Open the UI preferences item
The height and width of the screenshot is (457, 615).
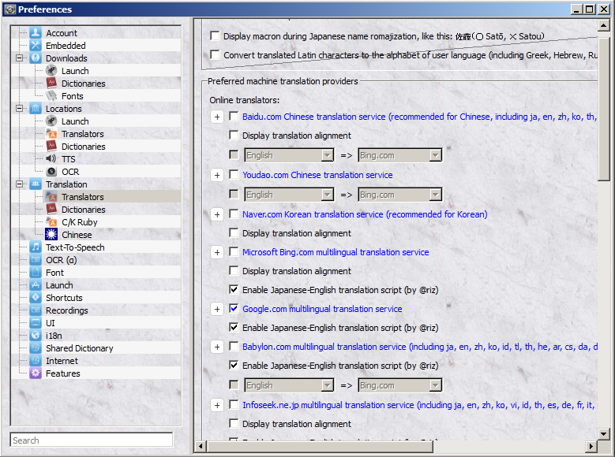(51, 323)
